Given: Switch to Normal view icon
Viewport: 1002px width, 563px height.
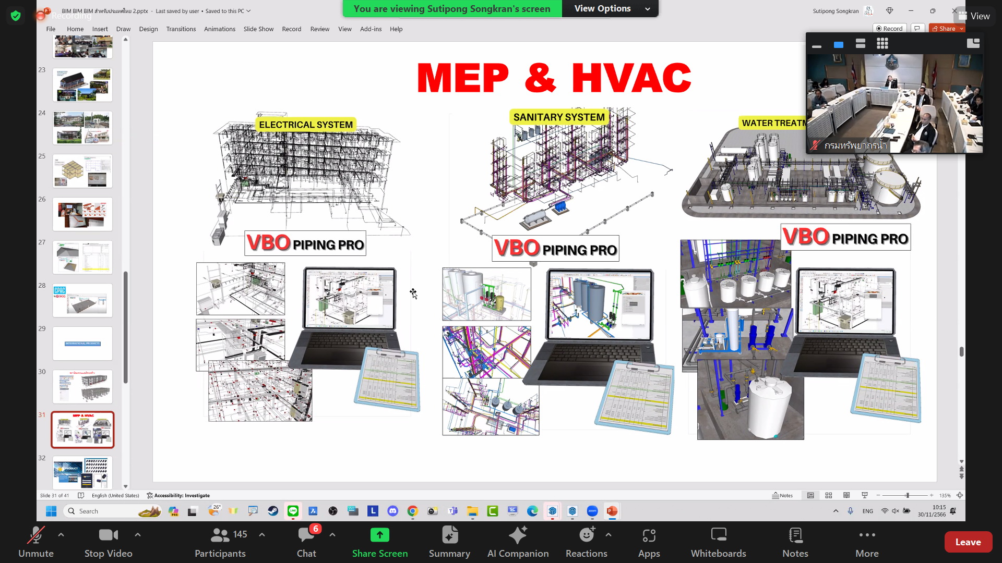Looking at the screenshot, I should click(x=810, y=495).
